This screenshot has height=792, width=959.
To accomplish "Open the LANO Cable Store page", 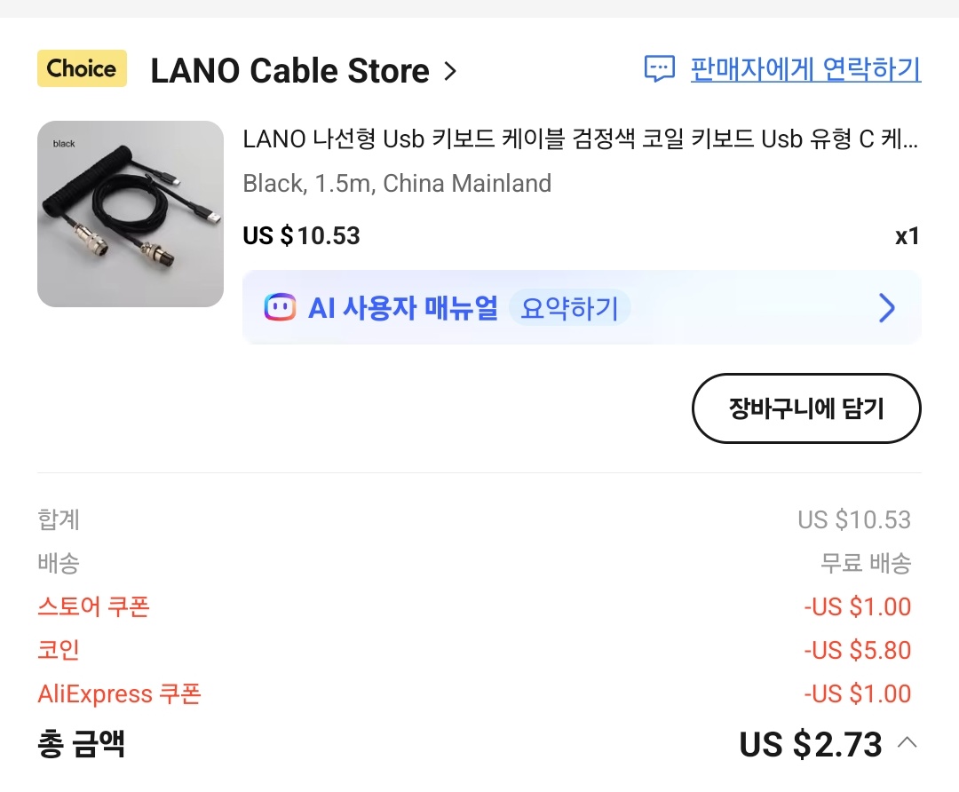I will pos(289,71).
